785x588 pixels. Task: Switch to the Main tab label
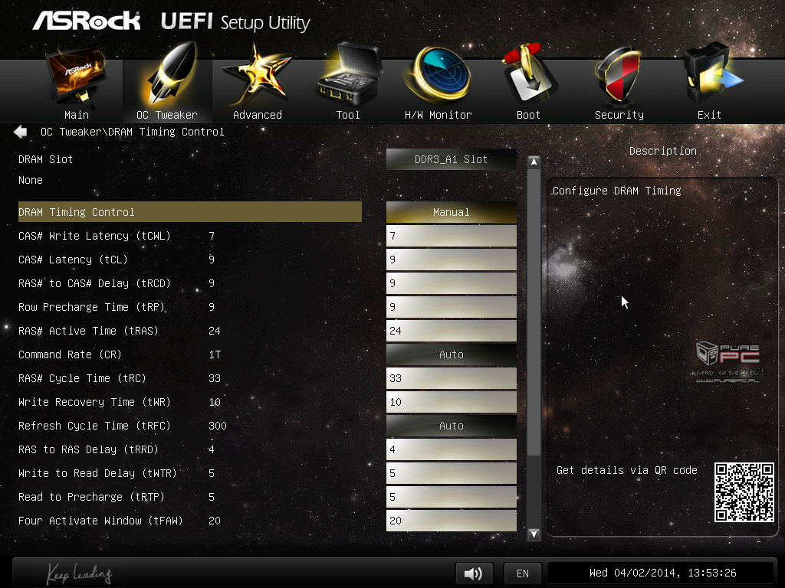point(77,115)
